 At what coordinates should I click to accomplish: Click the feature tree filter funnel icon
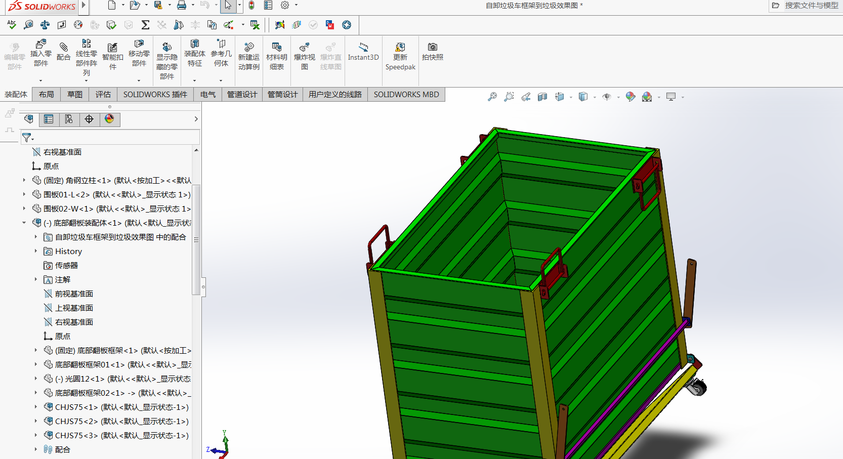(27, 138)
